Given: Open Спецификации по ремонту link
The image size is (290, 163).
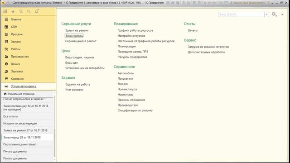Looking at the screenshot, I should [x=135, y=110].
